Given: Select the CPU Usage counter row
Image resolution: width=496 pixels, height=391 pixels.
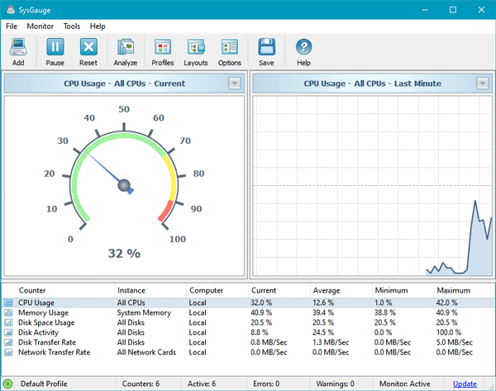Looking at the screenshot, I should 248,303.
